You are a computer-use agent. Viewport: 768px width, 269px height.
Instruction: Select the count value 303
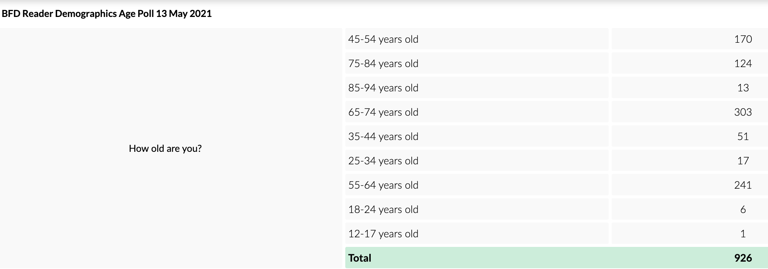[743, 112]
